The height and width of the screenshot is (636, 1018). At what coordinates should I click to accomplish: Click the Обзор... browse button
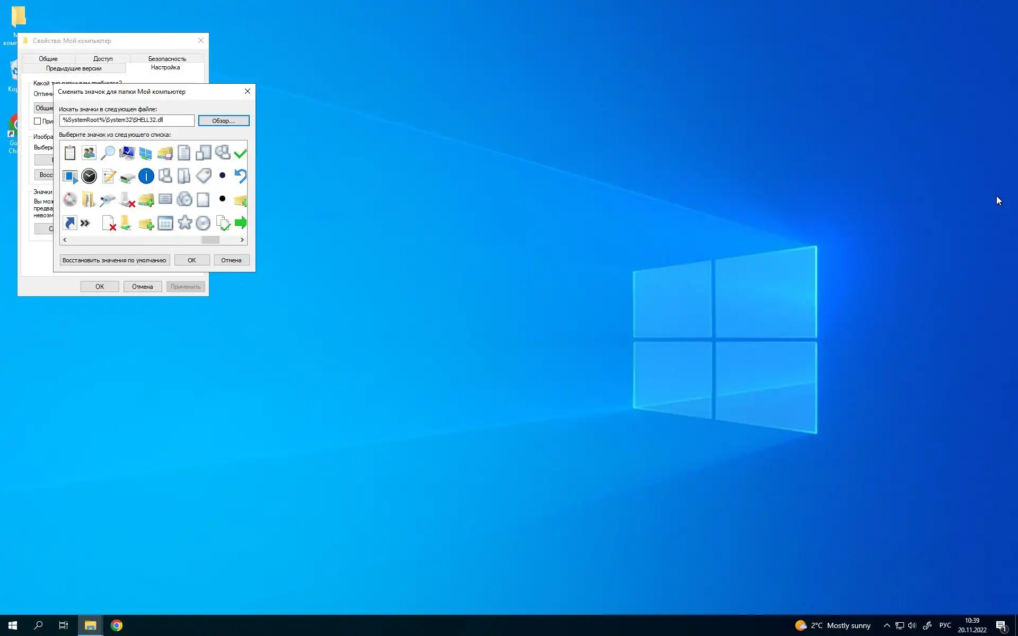pyautogui.click(x=223, y=121)
